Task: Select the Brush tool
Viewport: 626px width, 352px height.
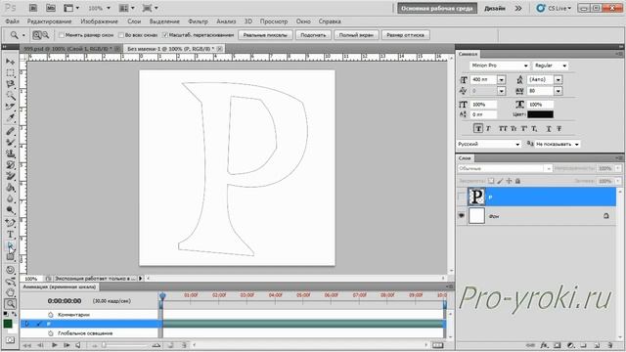Action: (x=11, y=143)
